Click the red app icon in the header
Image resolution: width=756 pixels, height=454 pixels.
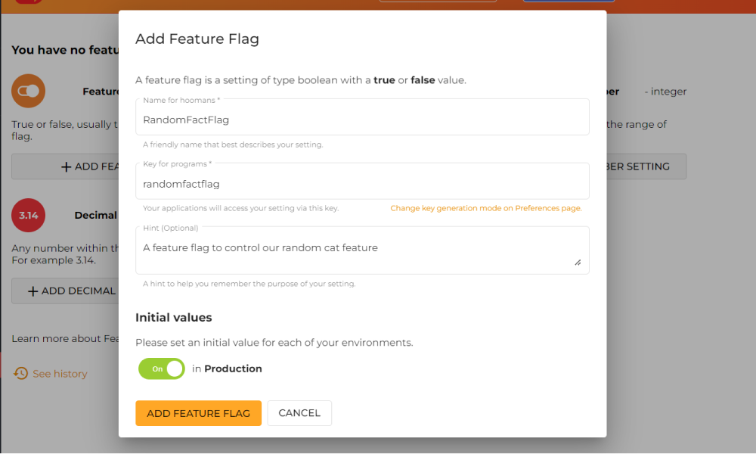click(29, 3)
